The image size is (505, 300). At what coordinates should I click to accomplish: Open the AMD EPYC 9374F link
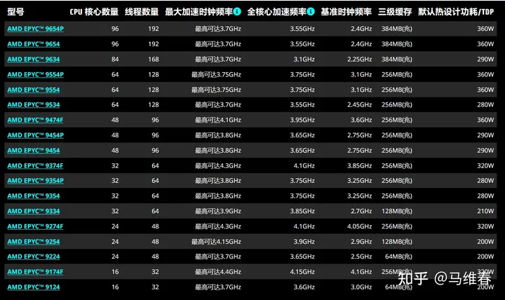(36, 165)
